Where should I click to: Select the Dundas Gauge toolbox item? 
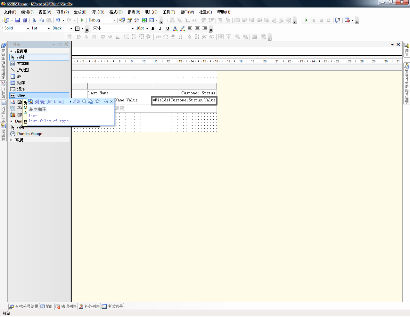[x=39, y=134]
